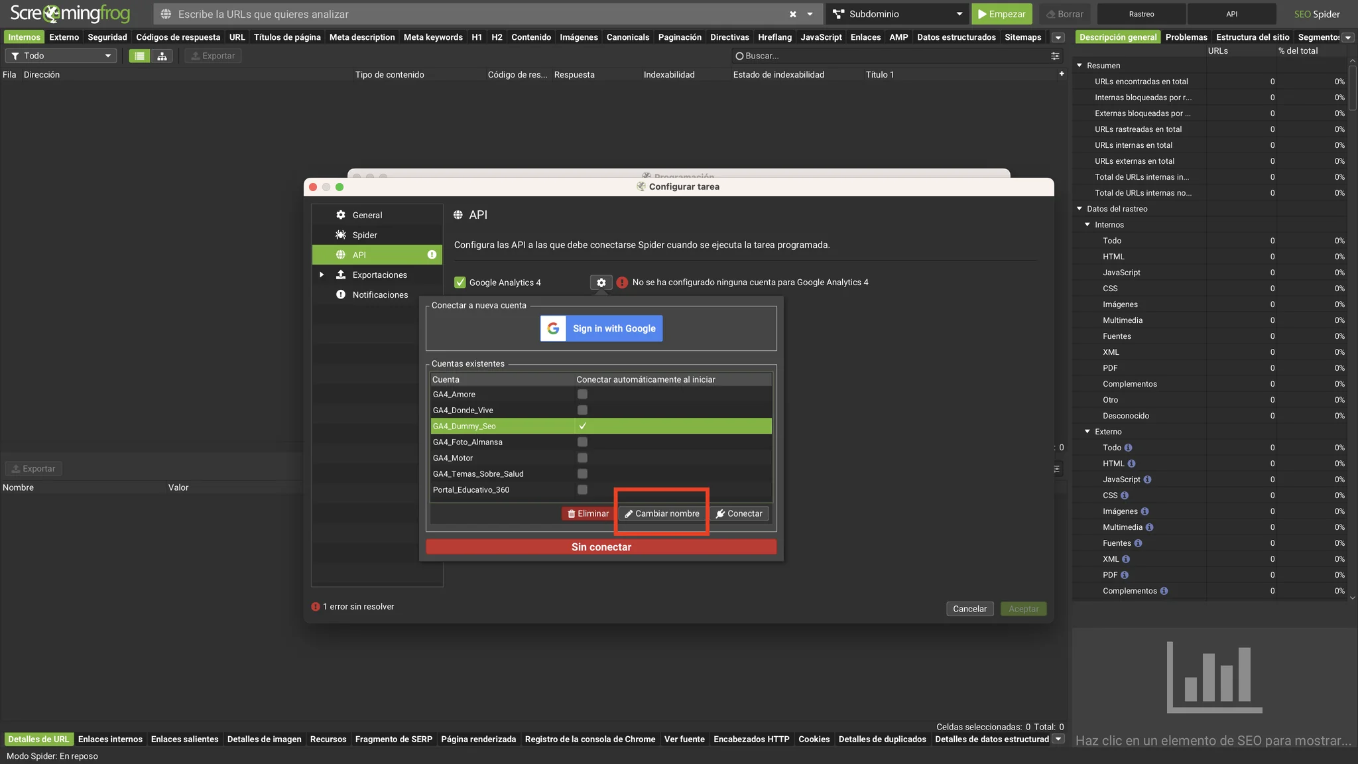The width and height of the screenshot is (1358, 764).
Task: Collapse the Resumen section
Action: click(1080, 65)
